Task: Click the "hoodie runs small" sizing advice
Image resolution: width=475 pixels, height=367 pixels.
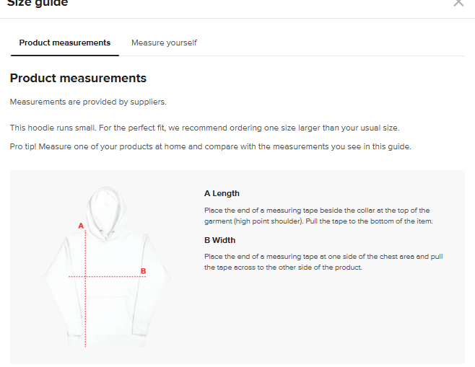Action: 204,128
